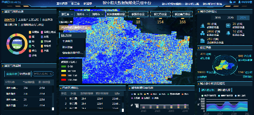
Task: Switch to the 站点浓度 tab
Action: pyautogui.click(x=25, y=74)
